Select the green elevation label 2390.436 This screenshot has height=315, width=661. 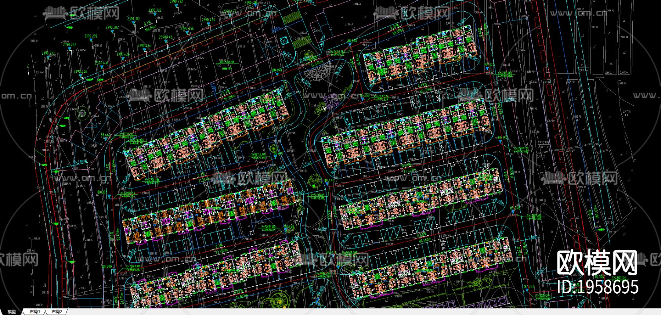pos(144,46)
